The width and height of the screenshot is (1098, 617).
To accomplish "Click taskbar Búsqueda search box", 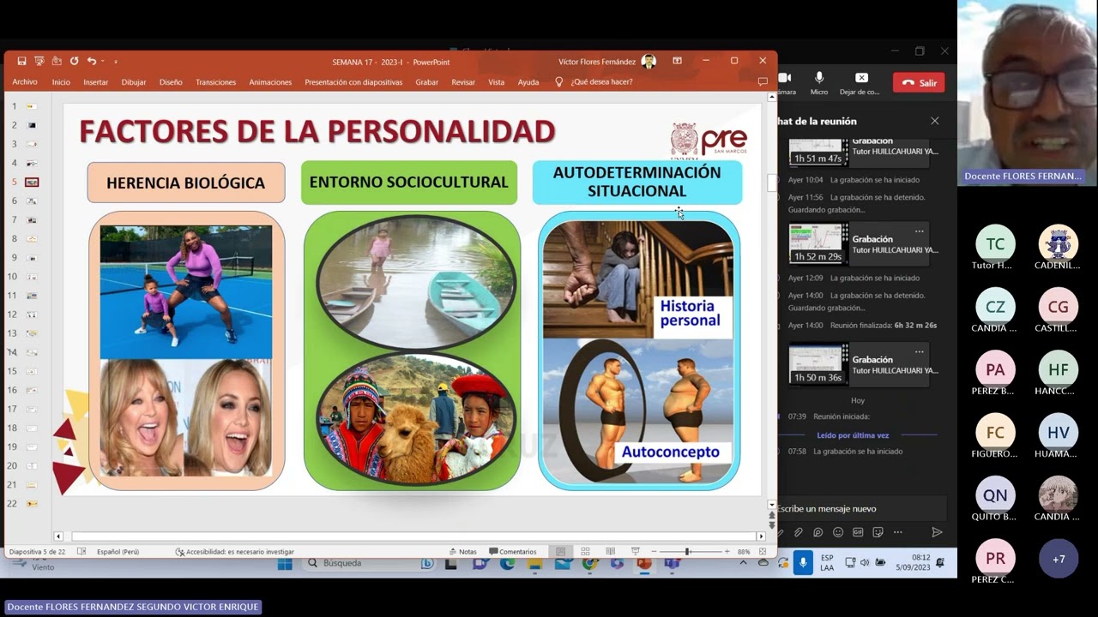I will (x=369, y=563).
